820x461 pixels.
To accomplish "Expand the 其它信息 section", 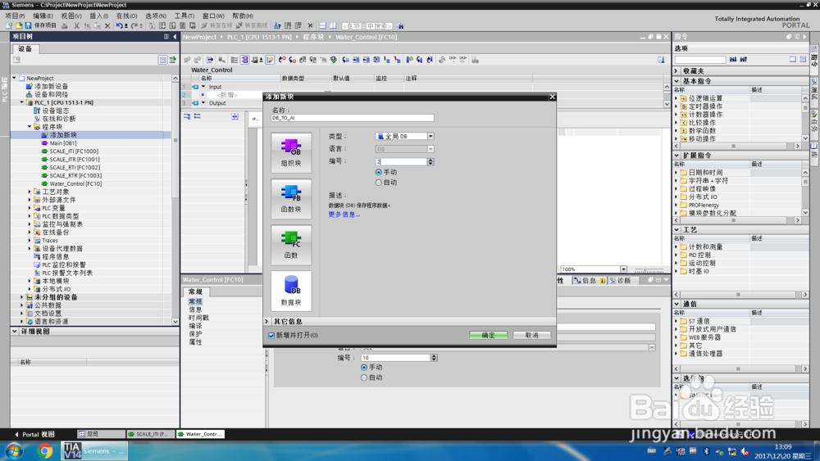I will [266, 322].
